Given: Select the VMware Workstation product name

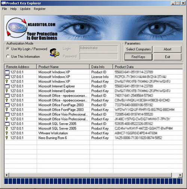Looking at the screenshot, I should click(53, 133).
